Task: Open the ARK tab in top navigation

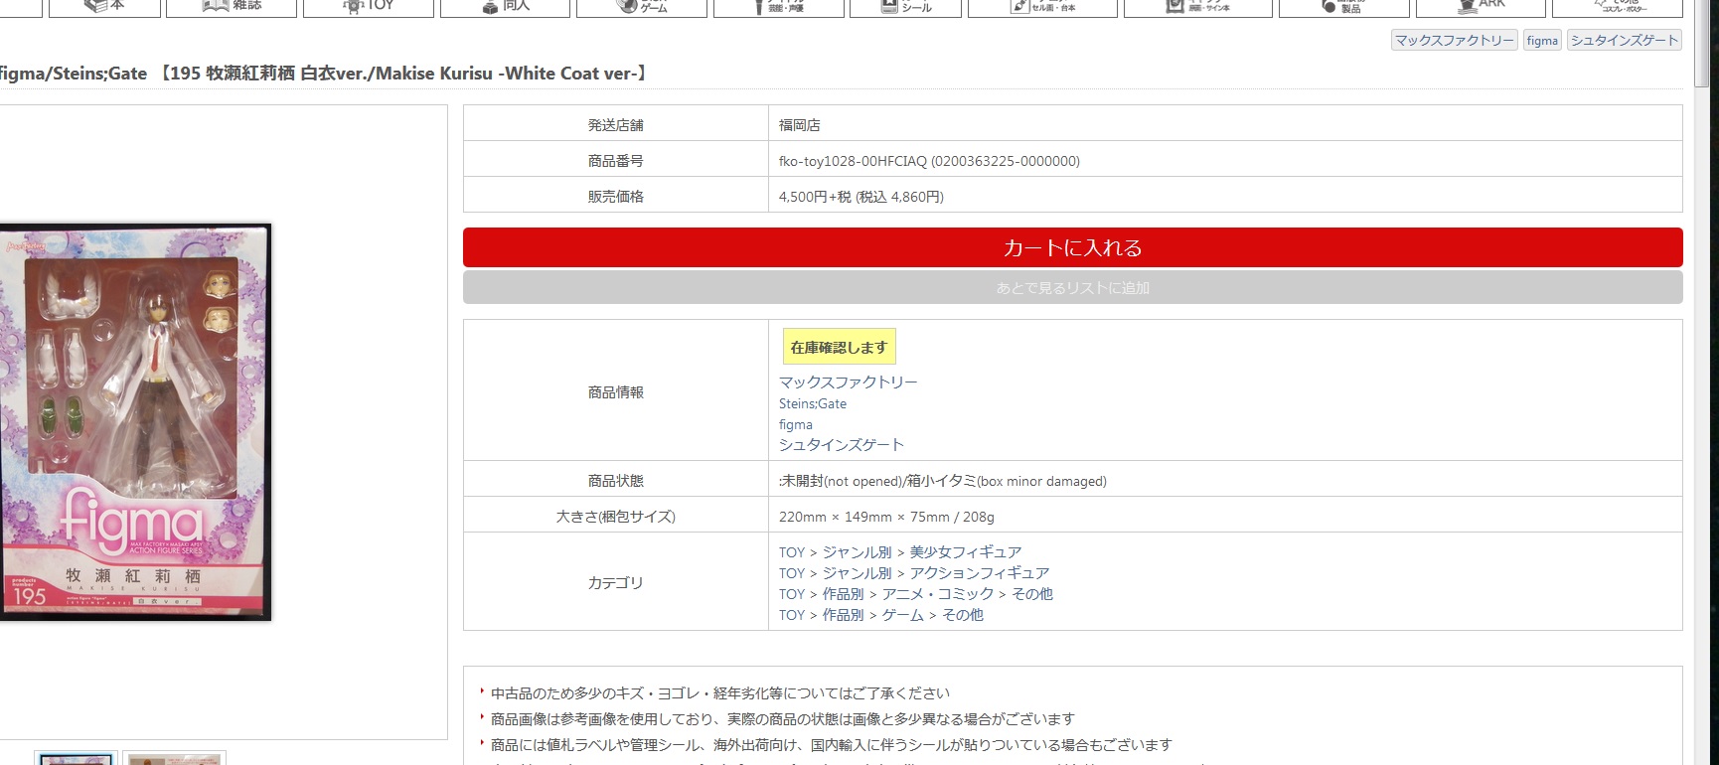Action: 1481,8
